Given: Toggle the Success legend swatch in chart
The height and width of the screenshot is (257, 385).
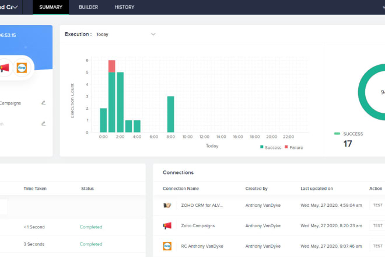Looking at the screenshot, I should 262,147.
